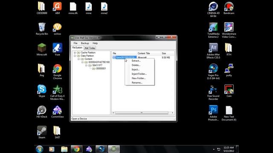Open the Recycle Bin

tap(42, 28)
